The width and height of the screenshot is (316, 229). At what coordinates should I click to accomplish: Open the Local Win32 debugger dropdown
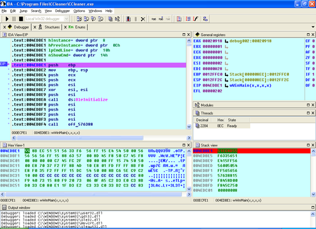pyautogui.click(x=66, y=19)
